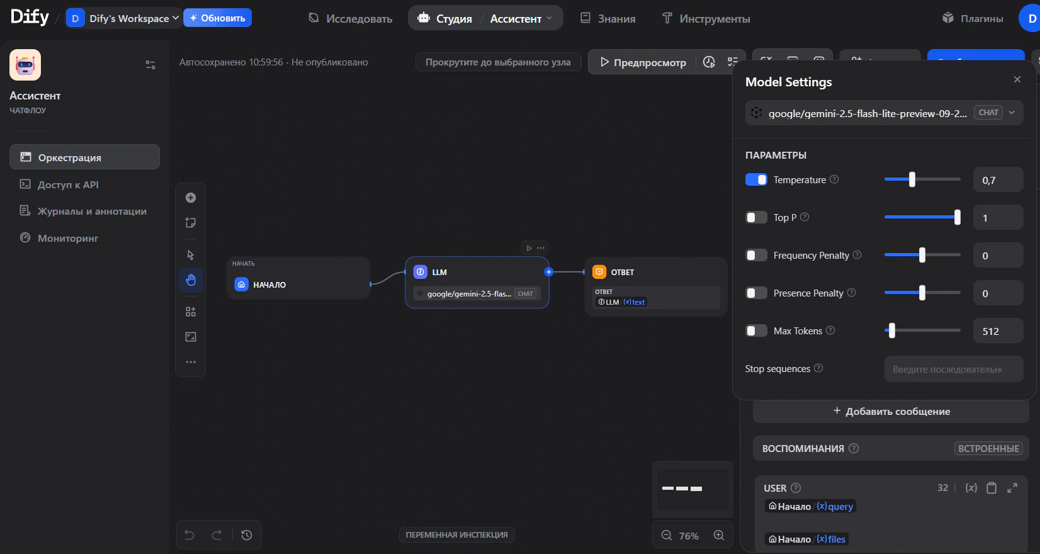Image resolution: width=1040 pixels, height=554 pixels.
Task: Select the ОТВЕТ answer node
Action: (656, 286)
